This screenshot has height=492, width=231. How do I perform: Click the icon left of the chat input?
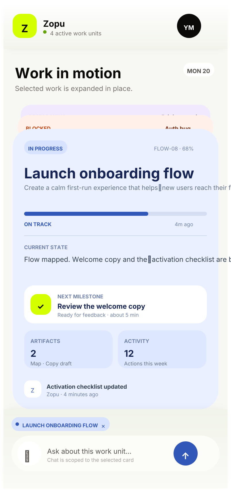29,453
